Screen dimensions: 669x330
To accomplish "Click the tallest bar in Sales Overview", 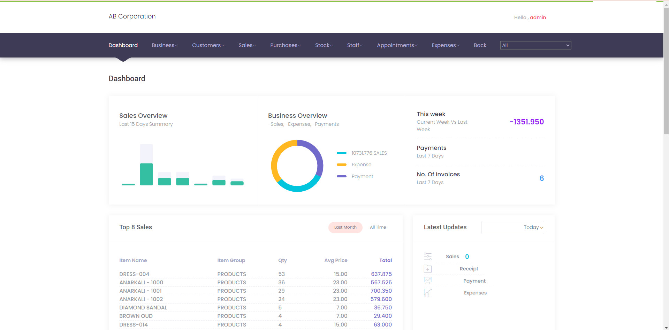I will 146,174.
